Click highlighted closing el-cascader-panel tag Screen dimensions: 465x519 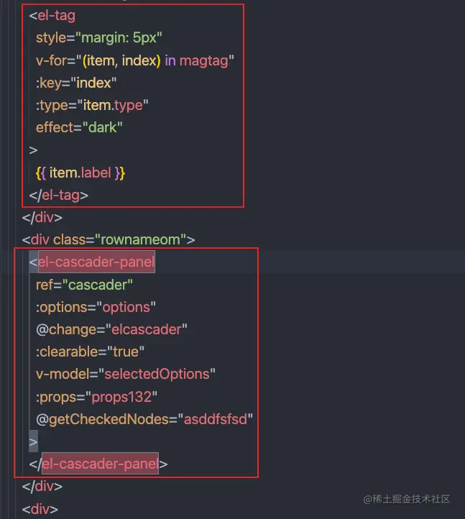pyautogui.click(x=100, y=464)
